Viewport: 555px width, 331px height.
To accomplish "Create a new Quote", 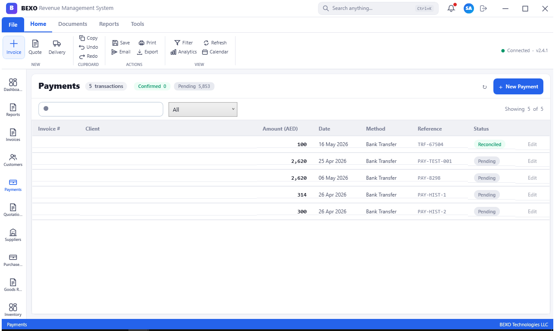I will (35, 47).
